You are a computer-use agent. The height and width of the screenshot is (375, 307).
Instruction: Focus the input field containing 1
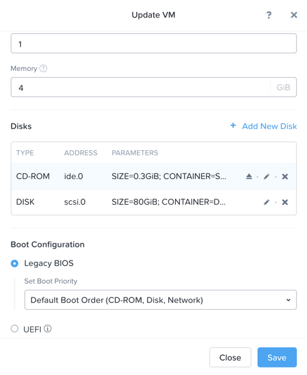(154, 43)
